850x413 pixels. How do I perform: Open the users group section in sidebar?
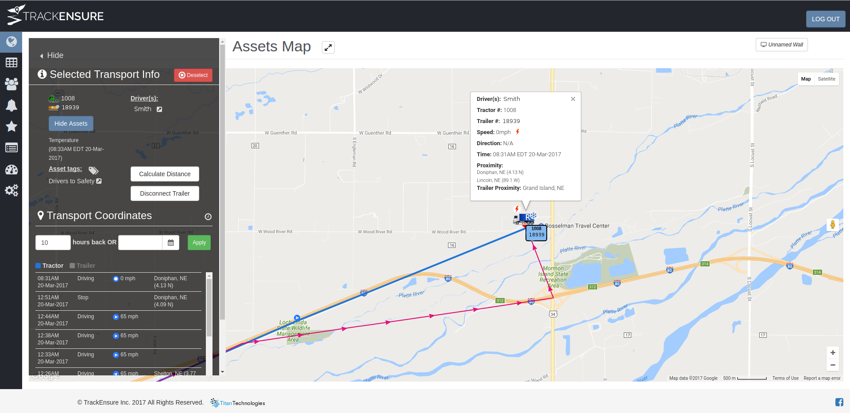(11, 84)
